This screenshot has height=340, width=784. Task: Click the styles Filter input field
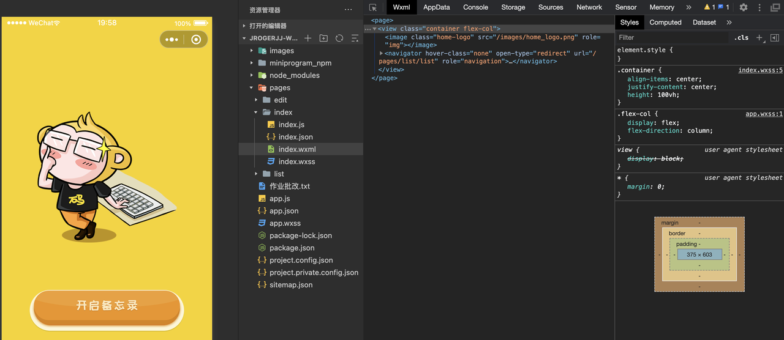(x=674, y=37)
